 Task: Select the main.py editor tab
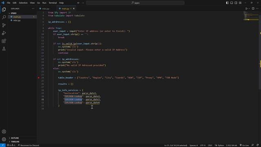pyautogui.click(x=65, y=9)
